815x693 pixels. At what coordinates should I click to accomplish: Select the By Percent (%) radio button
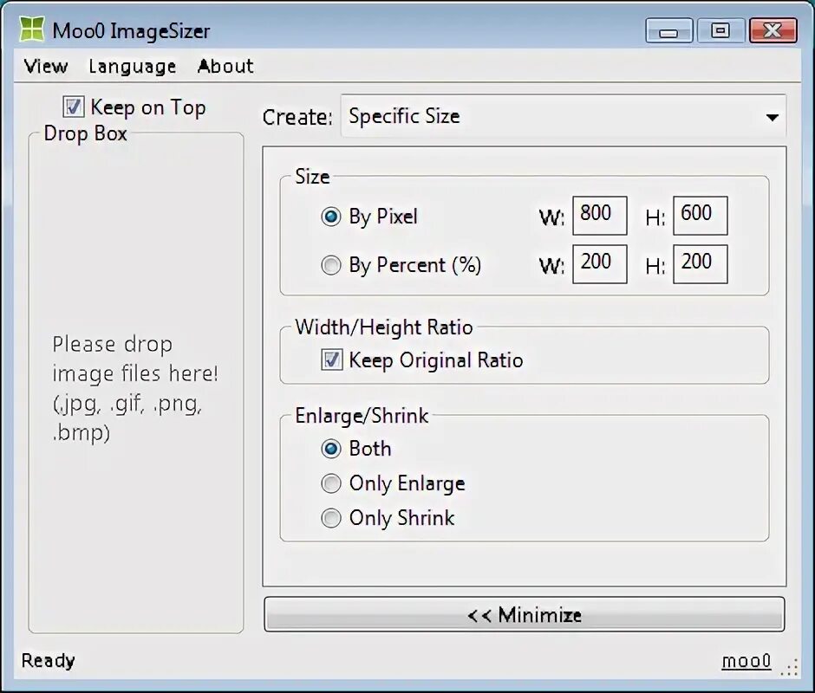tap(331, 265)
